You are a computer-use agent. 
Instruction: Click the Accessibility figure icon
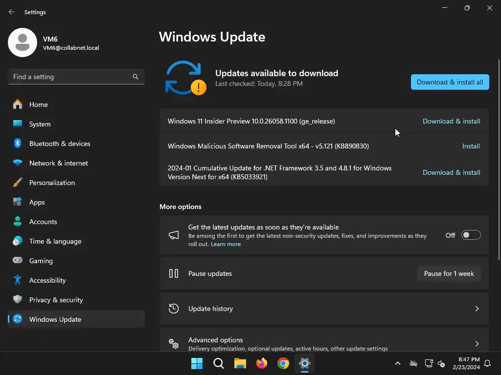18,280
